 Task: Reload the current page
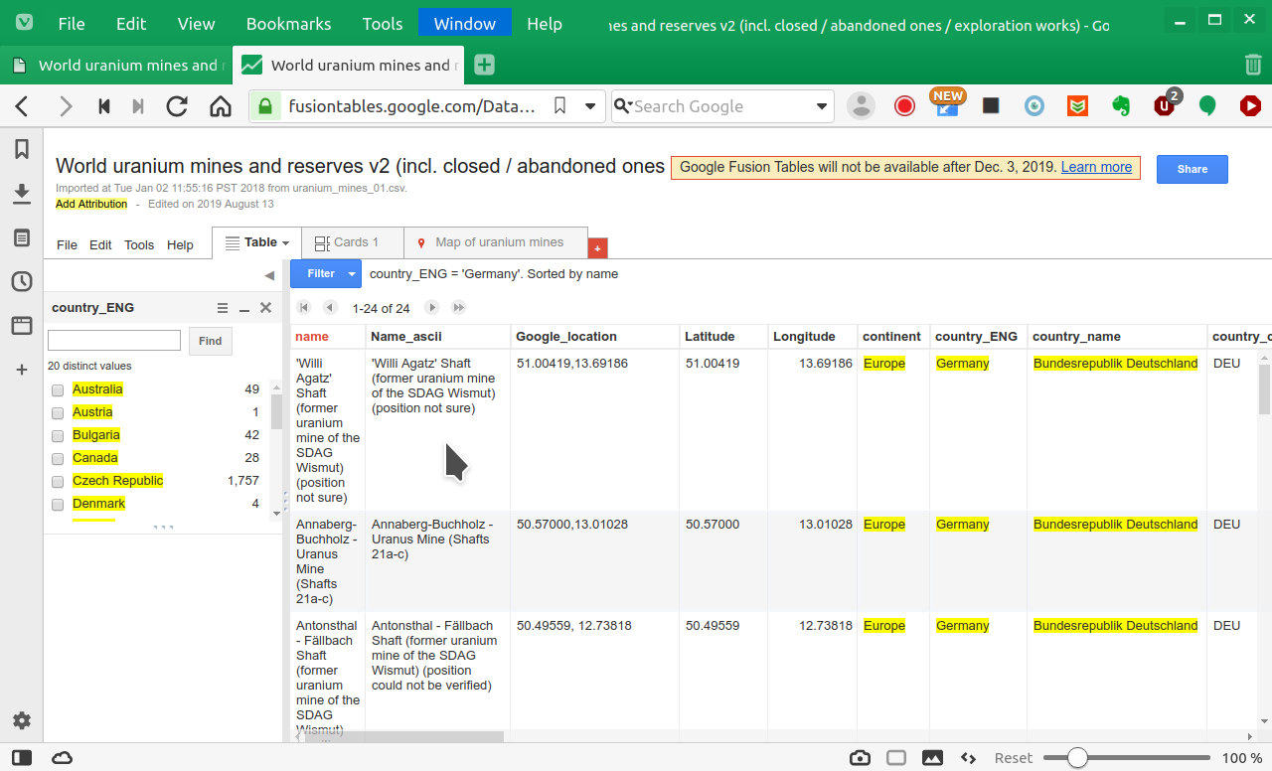point(177,106)
